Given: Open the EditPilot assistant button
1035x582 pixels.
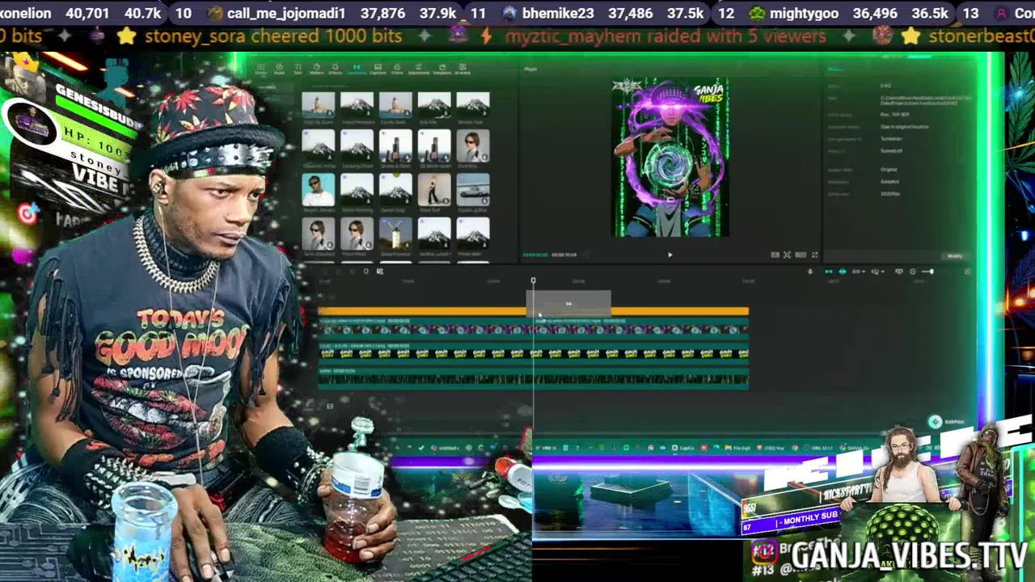Looking at the screenshot, I should point(945,422).
